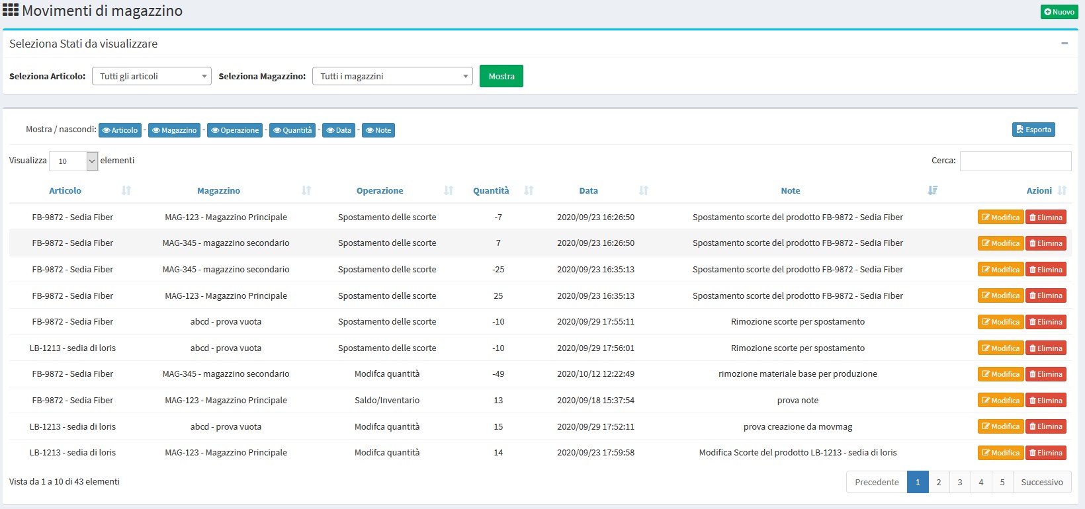Toggle visibility of Articolo column

click(x=120, y=130)
